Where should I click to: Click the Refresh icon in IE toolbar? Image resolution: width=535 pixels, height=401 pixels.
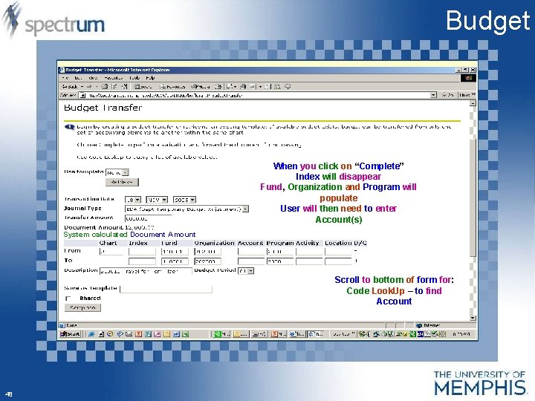point(114,87)
